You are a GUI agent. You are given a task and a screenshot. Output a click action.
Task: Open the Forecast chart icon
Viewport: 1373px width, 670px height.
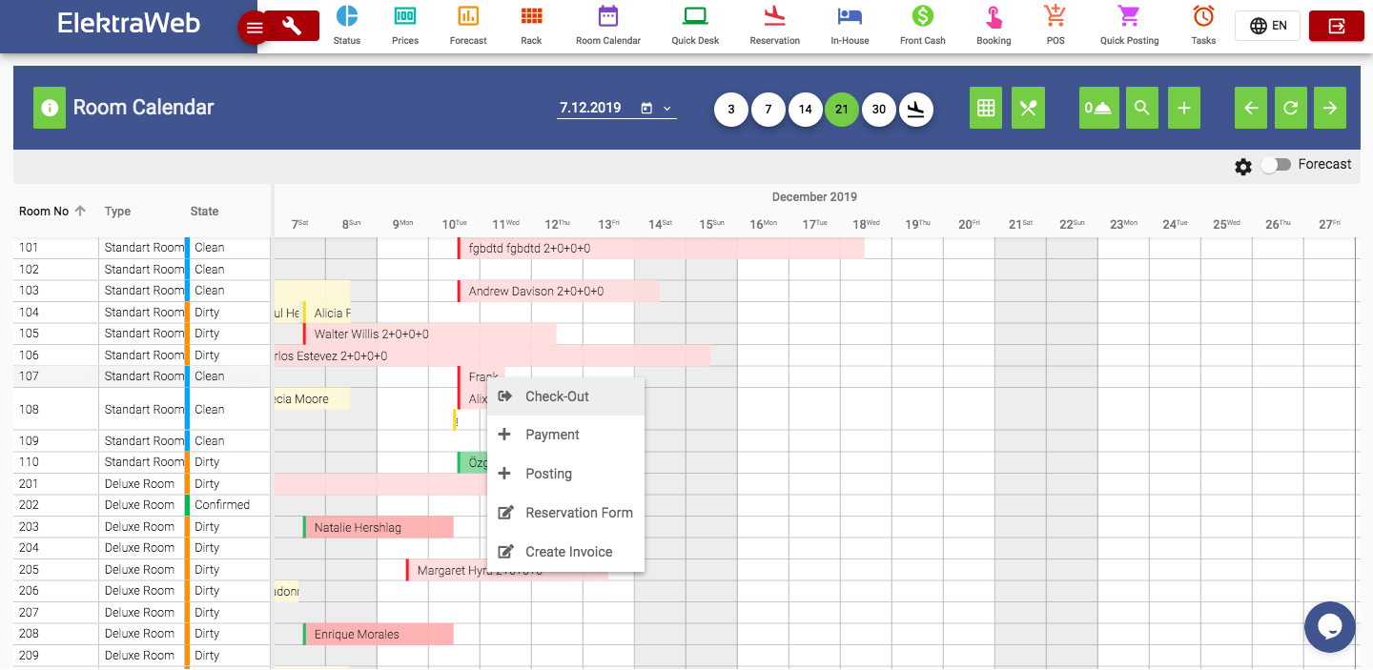coord(468,16)
